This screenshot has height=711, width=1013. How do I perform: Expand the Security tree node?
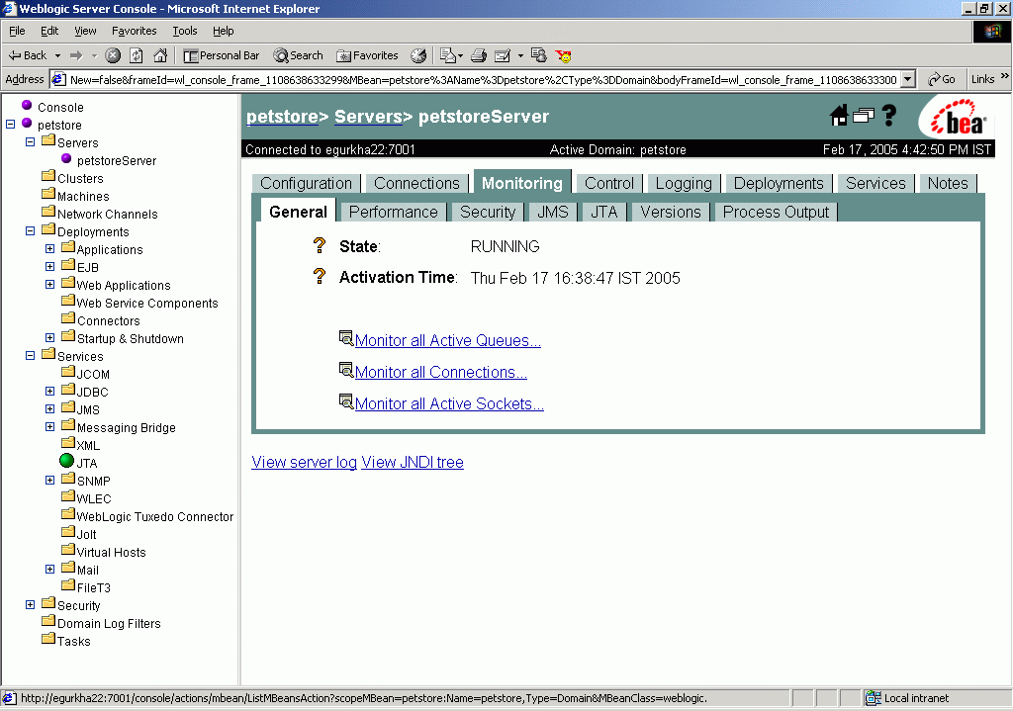tap(30, 604)
